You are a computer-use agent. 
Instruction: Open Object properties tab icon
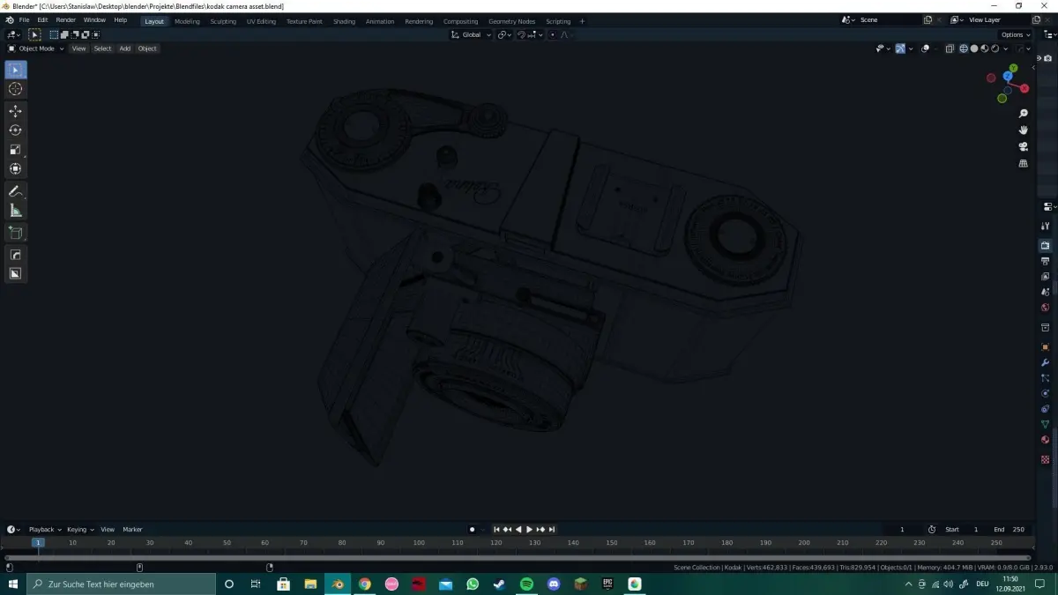(1046, 346)
